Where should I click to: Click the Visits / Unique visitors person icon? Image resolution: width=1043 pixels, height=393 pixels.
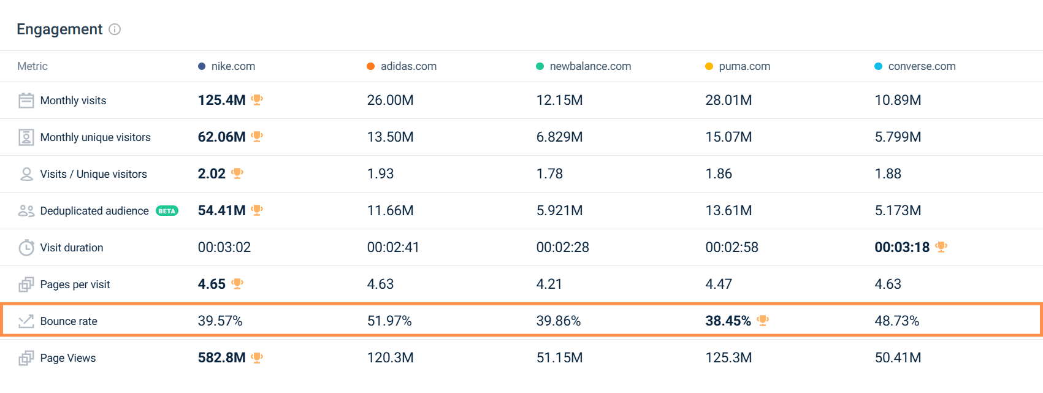coord(26,174)
